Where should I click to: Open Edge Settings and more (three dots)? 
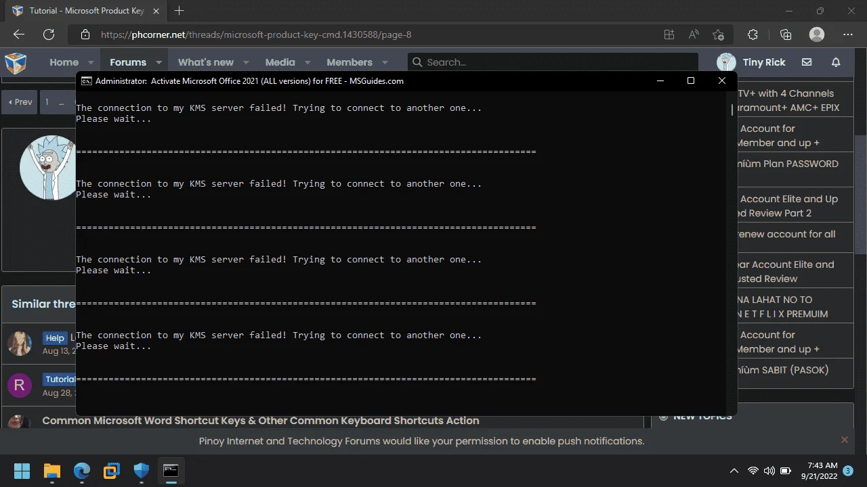tap(848, 34)
